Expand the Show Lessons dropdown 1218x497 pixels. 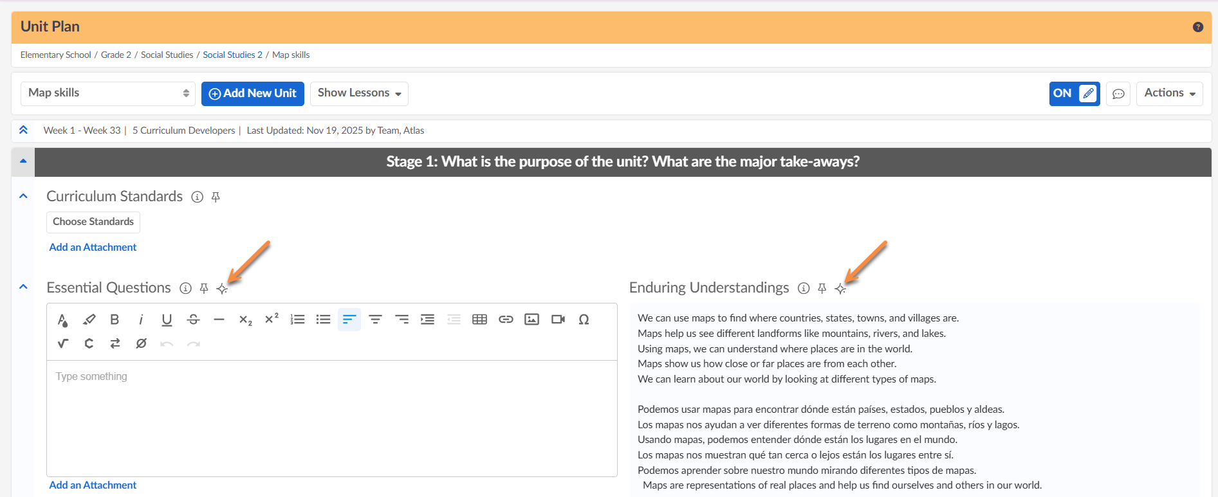pos(359,93)
